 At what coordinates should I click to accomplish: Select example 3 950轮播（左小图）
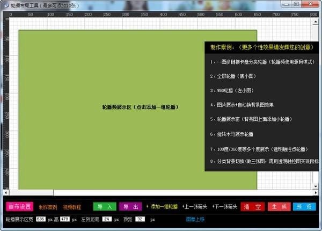[x=232, y=90]
